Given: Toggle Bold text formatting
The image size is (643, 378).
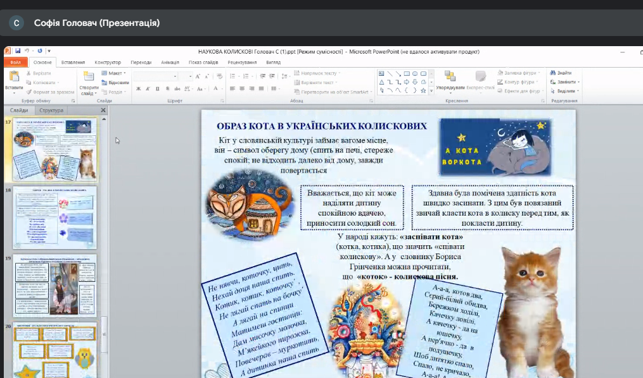Looking at the screenshot, I should [x=137, y=88].
